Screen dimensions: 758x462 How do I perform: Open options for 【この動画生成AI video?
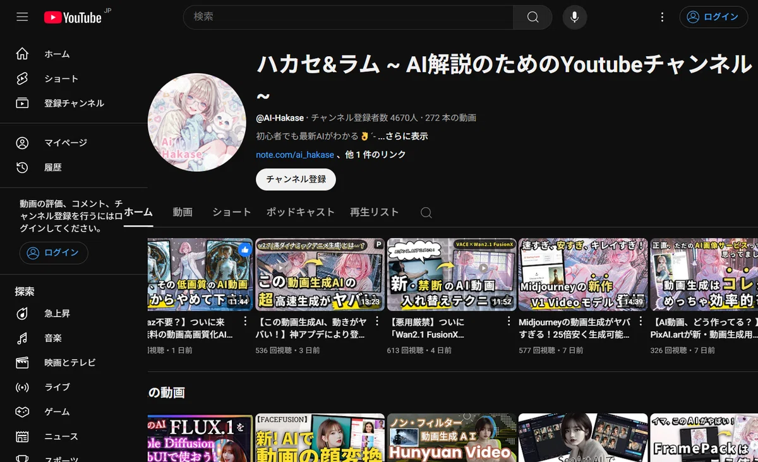tap(377, 322)
